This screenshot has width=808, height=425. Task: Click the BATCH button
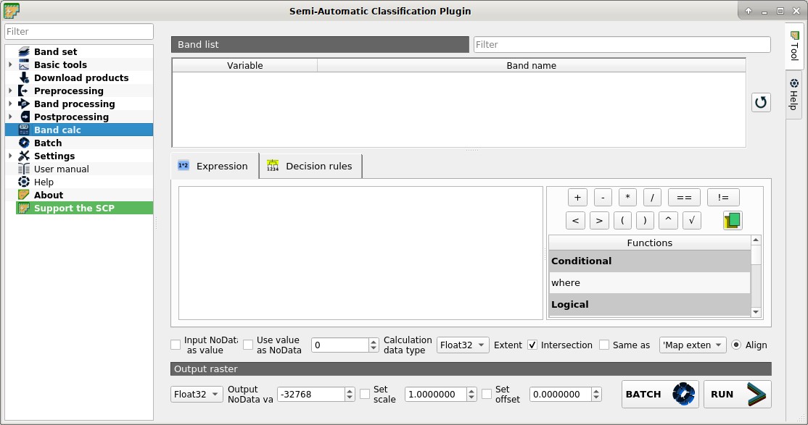click(x=660, y=394)
